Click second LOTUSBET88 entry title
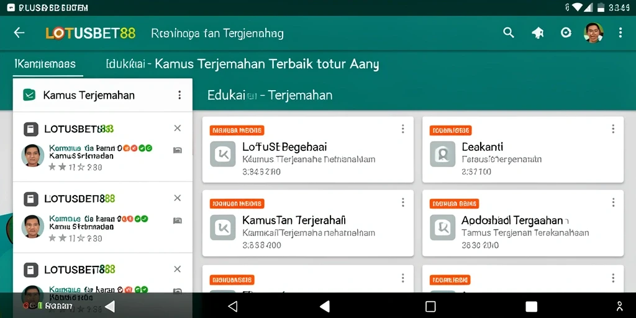636x318 pixels. (x=79, y=199)
